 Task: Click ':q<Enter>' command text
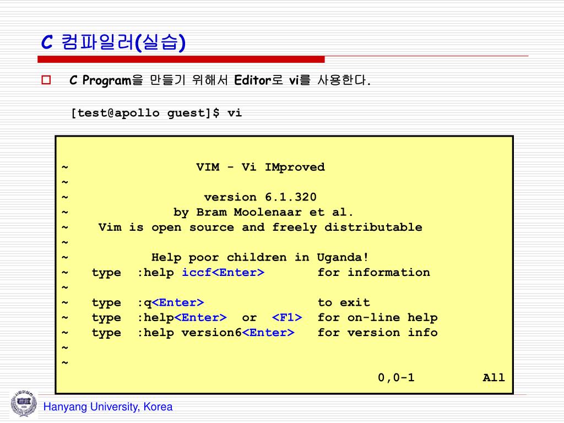(x=171, y=303)
